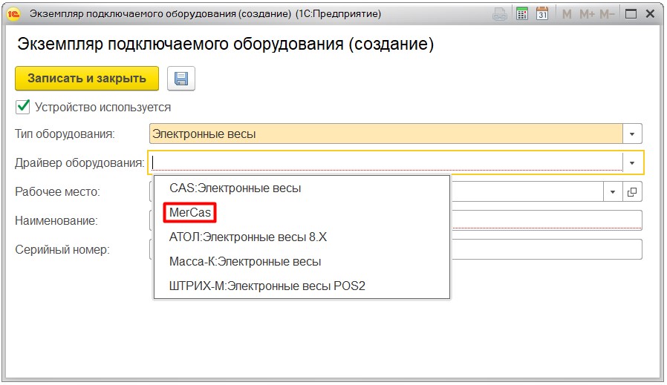Uncheck the Устройство используется checkbox

[x=23, y=107]
